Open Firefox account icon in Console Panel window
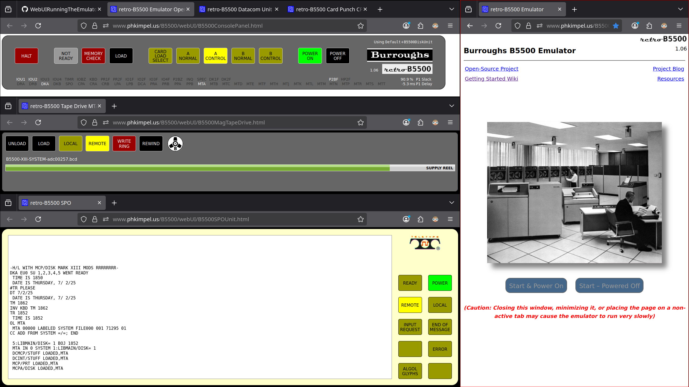689x387 pixels. point(406,26)
